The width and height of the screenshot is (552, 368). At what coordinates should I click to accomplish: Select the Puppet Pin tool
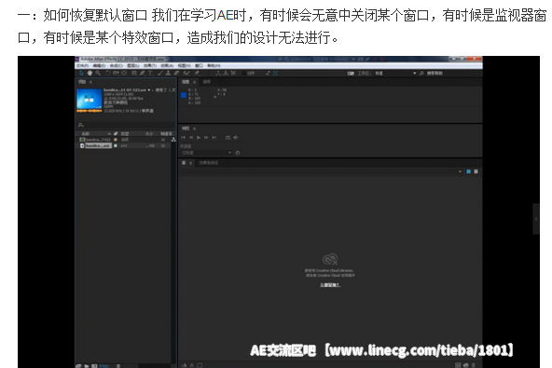tap(197, 73)
